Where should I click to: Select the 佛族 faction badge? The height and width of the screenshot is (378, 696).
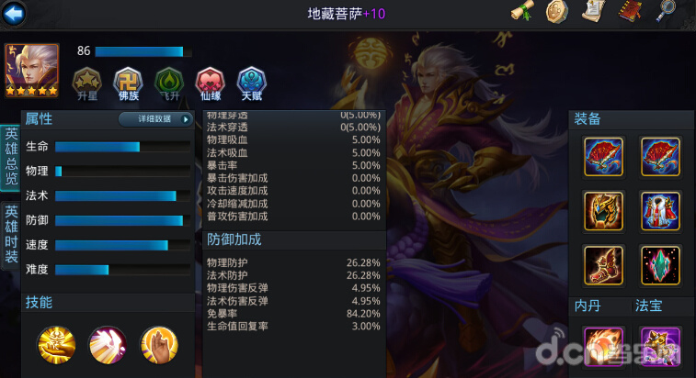129,83
